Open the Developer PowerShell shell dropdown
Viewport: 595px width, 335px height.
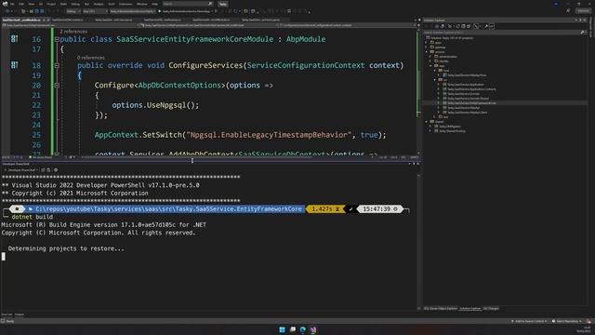click(22, 170)
